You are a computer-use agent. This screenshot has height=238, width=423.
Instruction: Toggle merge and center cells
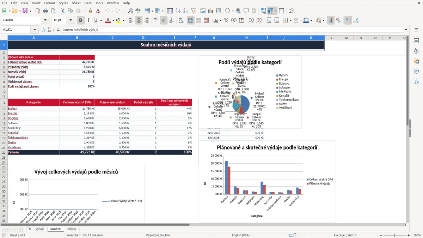tap(191, 20)
